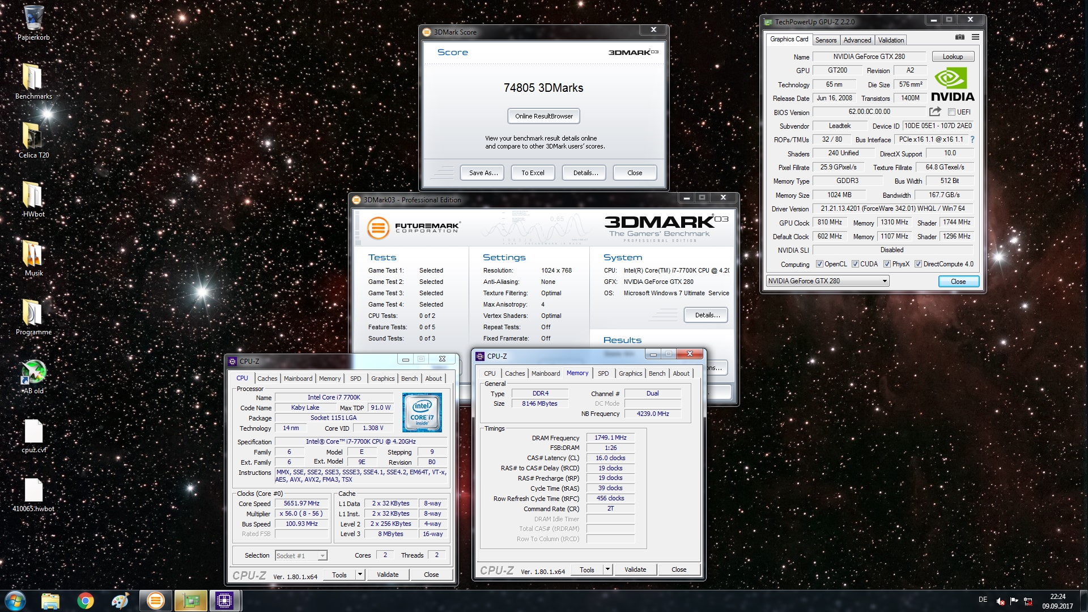
Task: Expand Tools dropdown arrow in Memory window
Action: [607, 569]
